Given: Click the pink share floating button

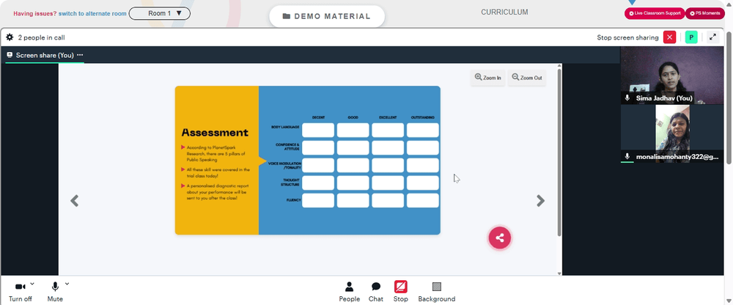Looking at the screenshot, I should coord(500,238).
